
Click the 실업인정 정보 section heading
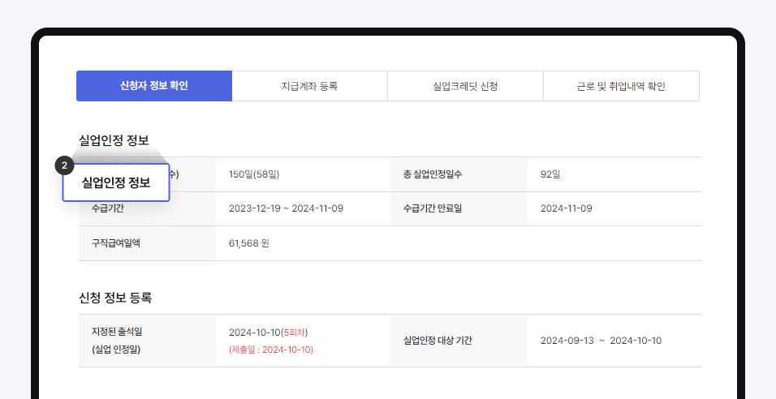114,140
